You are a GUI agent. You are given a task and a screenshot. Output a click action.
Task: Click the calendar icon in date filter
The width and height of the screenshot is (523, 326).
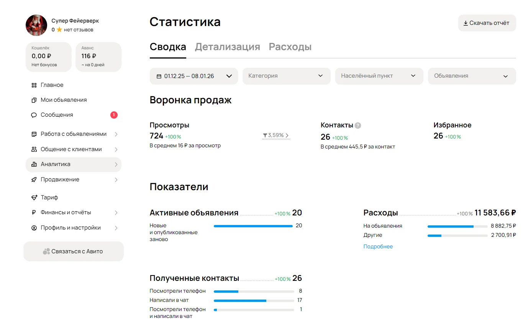(159, 76)
